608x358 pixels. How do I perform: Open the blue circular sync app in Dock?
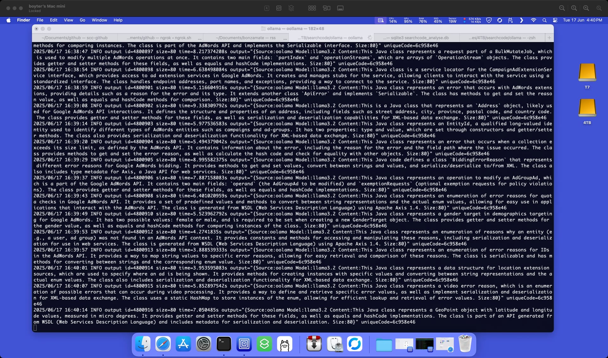(355, 344)
